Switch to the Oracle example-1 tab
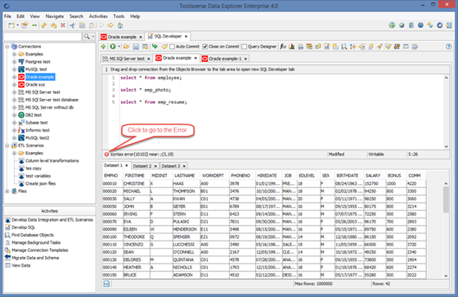This screenshot has width=458, height=297. click(225, 59)
